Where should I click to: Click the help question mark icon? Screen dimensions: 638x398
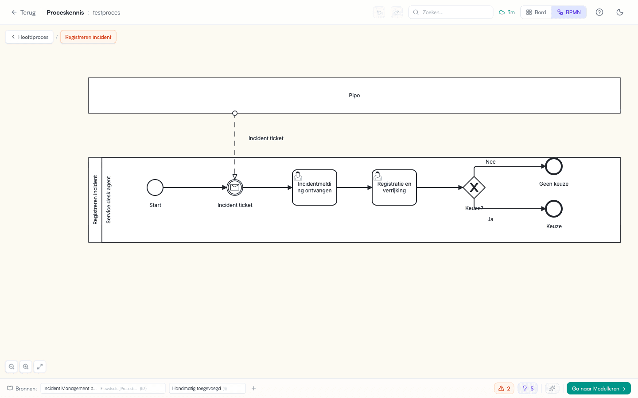click(x=599, y=12)
